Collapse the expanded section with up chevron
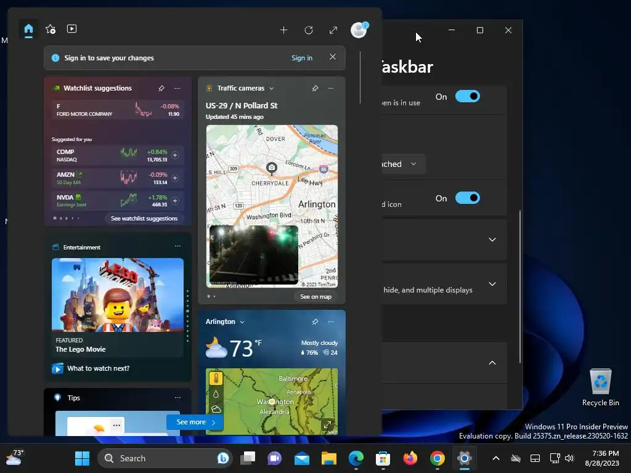 (492, 363)
